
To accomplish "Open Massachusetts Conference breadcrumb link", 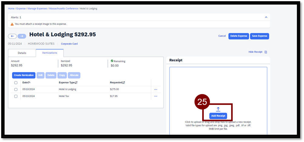I will [x=63, y=8].
